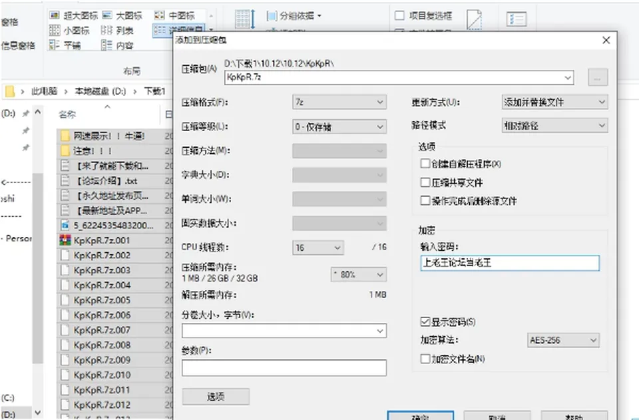Viewport: 639px width, 420px height.
Task: Open the memory usage 80% dropdown
Action: pos(359,275)
